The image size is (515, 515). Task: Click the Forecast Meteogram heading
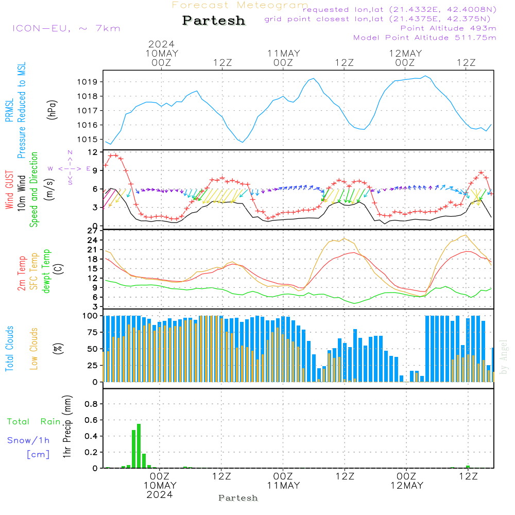coord(240,5)
